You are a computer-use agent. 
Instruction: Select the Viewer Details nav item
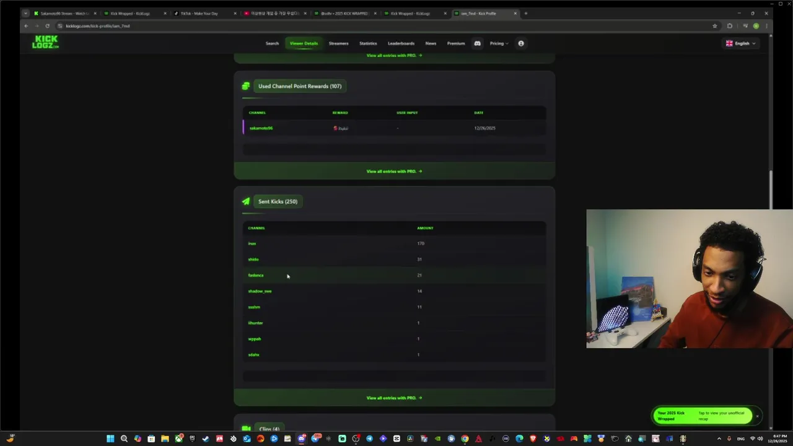(304, 43)
